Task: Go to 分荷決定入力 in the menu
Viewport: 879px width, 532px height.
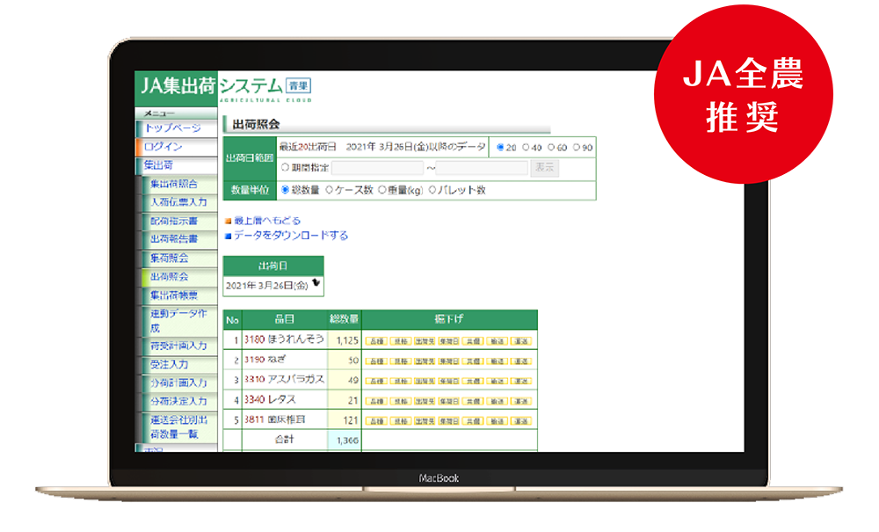Action: (x=178, y=401)
